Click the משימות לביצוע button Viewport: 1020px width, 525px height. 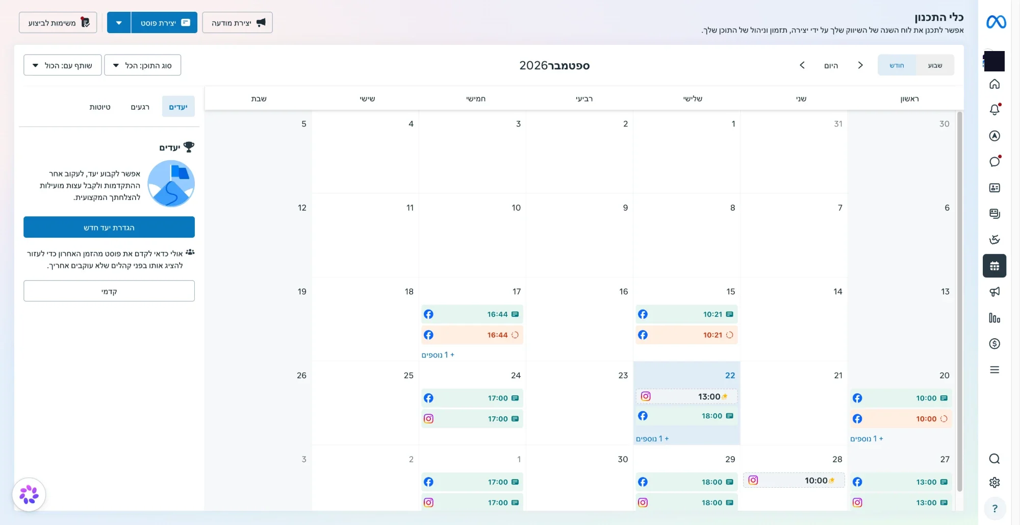pos(58,22)
